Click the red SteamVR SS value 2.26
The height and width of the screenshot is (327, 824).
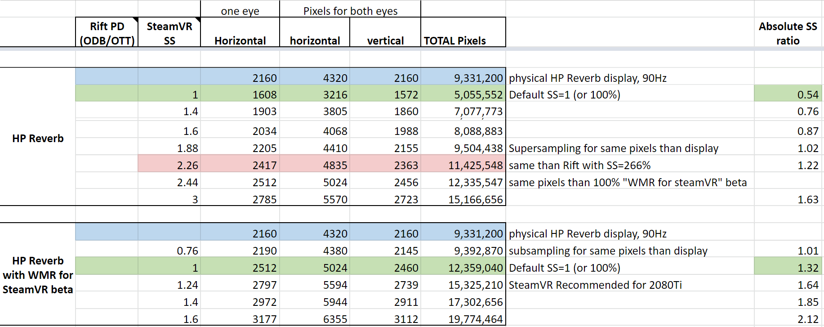(x=169, y=164)
